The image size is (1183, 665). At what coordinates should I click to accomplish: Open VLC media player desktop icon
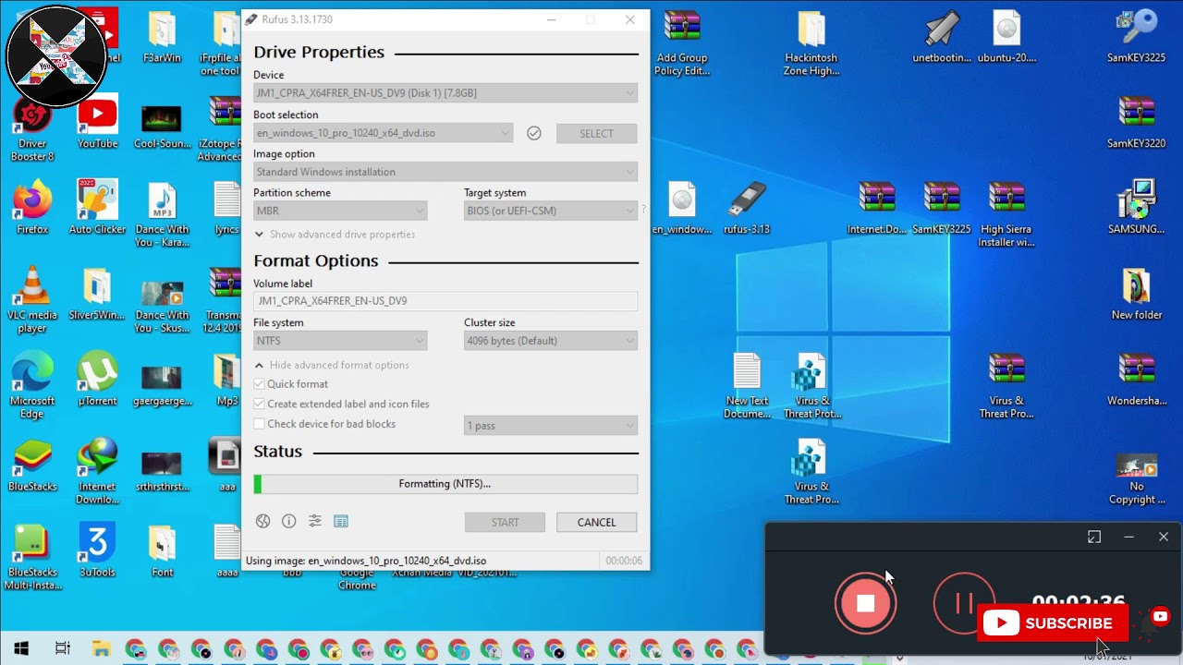pos(32,299)
